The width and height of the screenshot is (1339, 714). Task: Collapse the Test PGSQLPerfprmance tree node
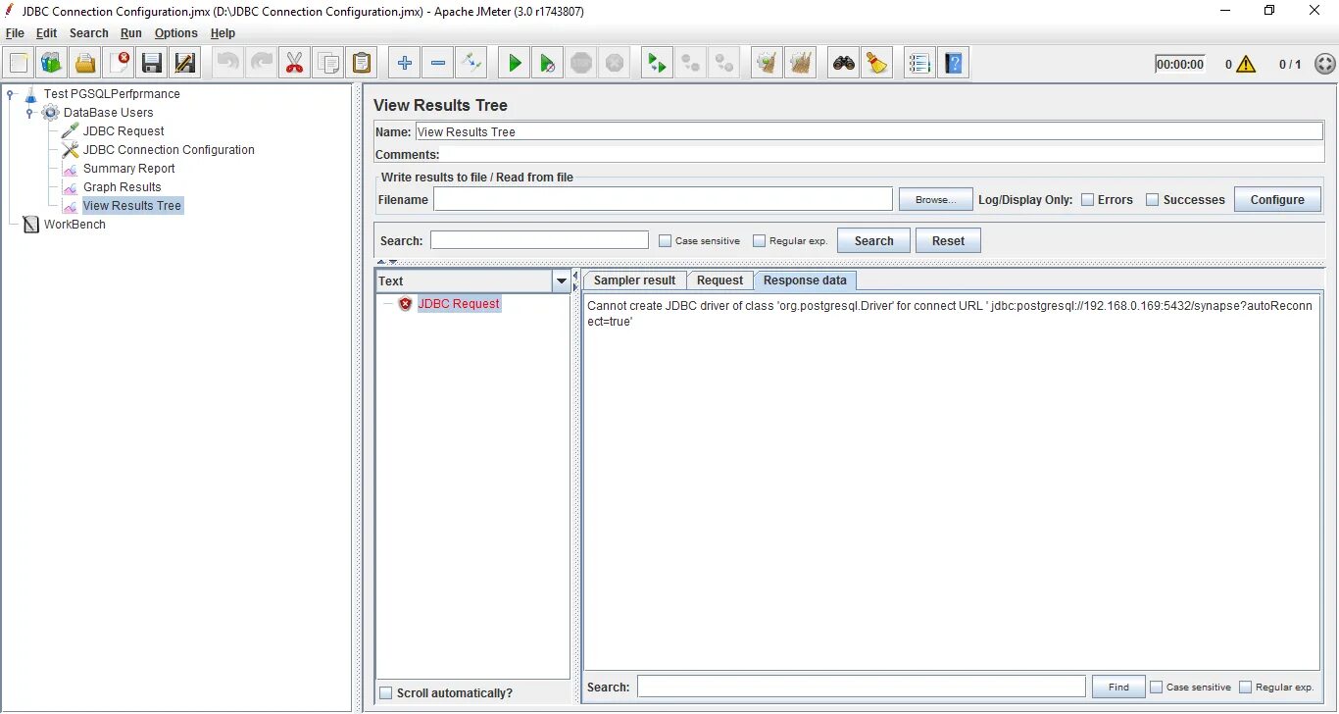(11, 94)
